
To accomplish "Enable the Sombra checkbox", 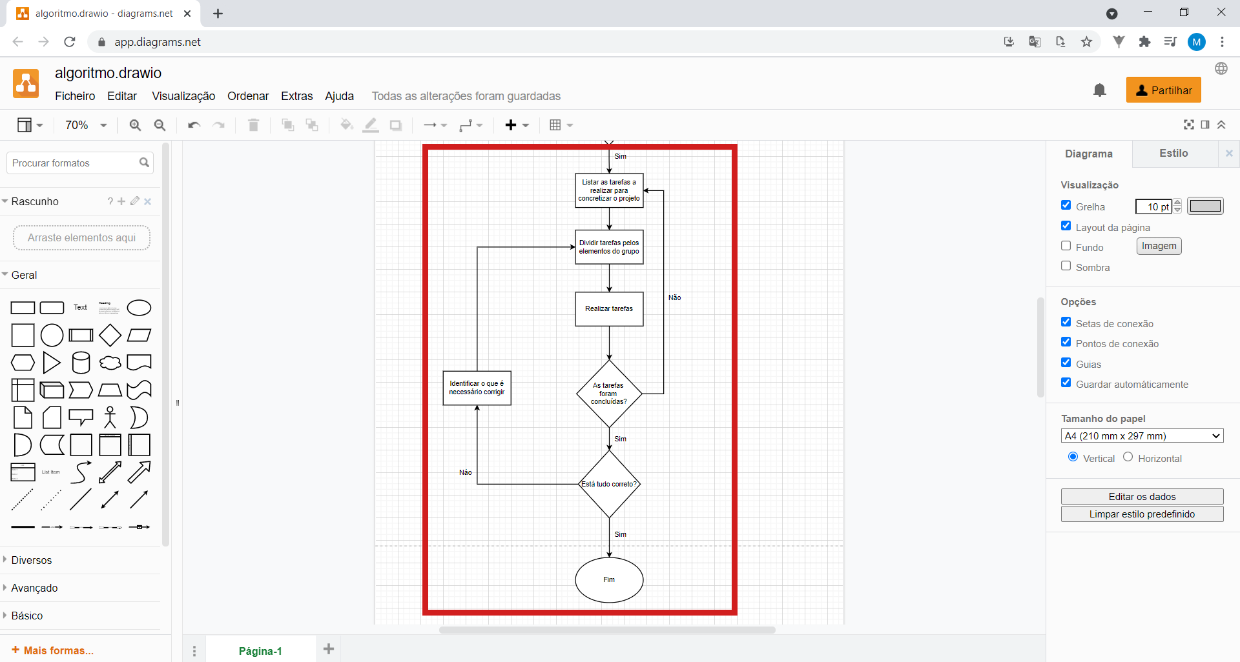I will point(1066,266).
